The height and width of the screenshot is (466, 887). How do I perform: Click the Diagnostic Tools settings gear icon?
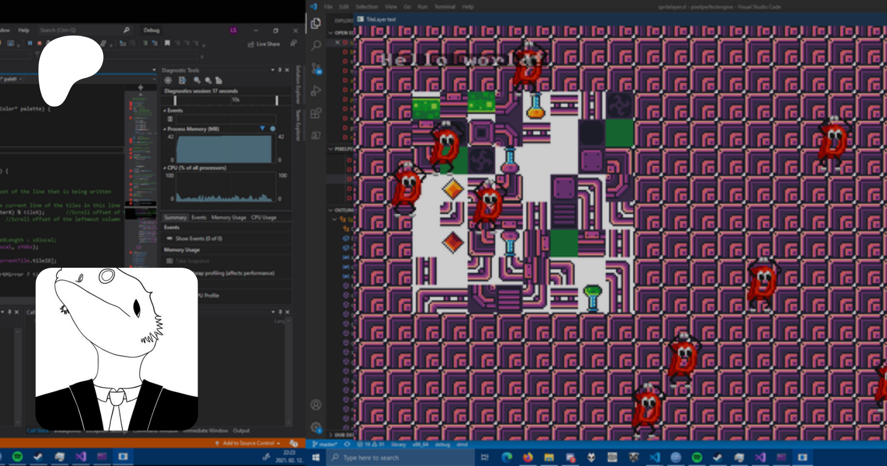168,80
